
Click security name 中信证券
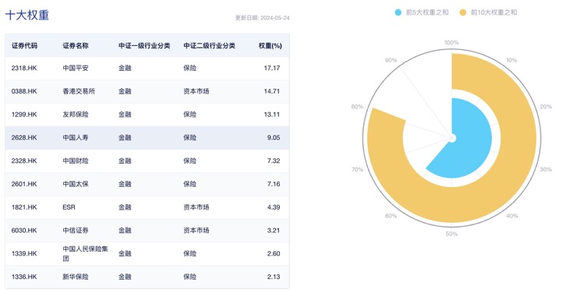click(76, 231)
